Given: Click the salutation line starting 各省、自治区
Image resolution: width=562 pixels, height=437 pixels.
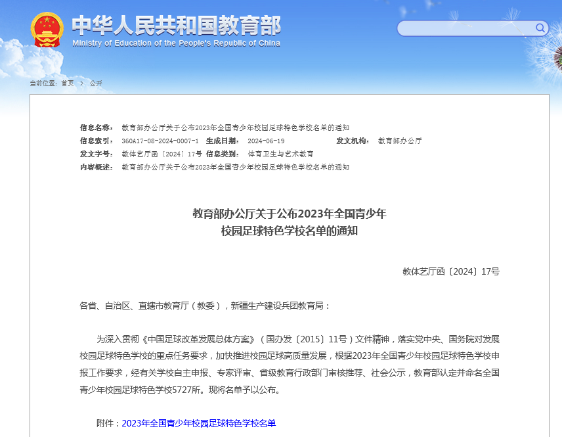Looking at the screenshot, I should tap(205, 306).
